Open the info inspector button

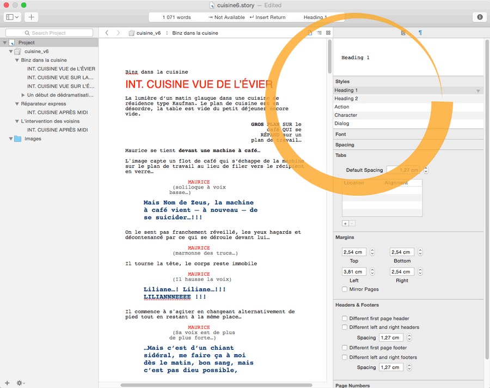480,17
